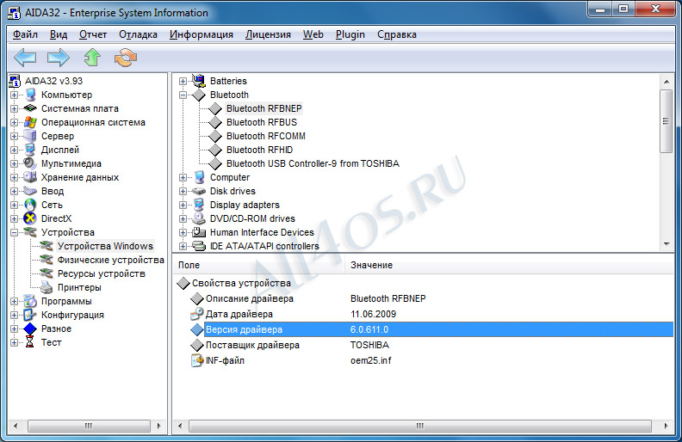Select Устройства Windows tree item
Viewport: 682px width, 442px height.
coord(105,246)
